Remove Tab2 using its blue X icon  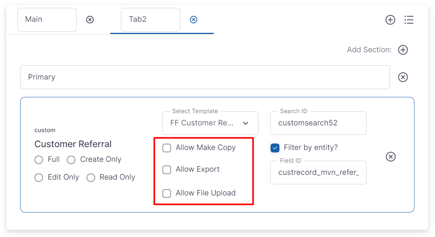pos(194,19)
